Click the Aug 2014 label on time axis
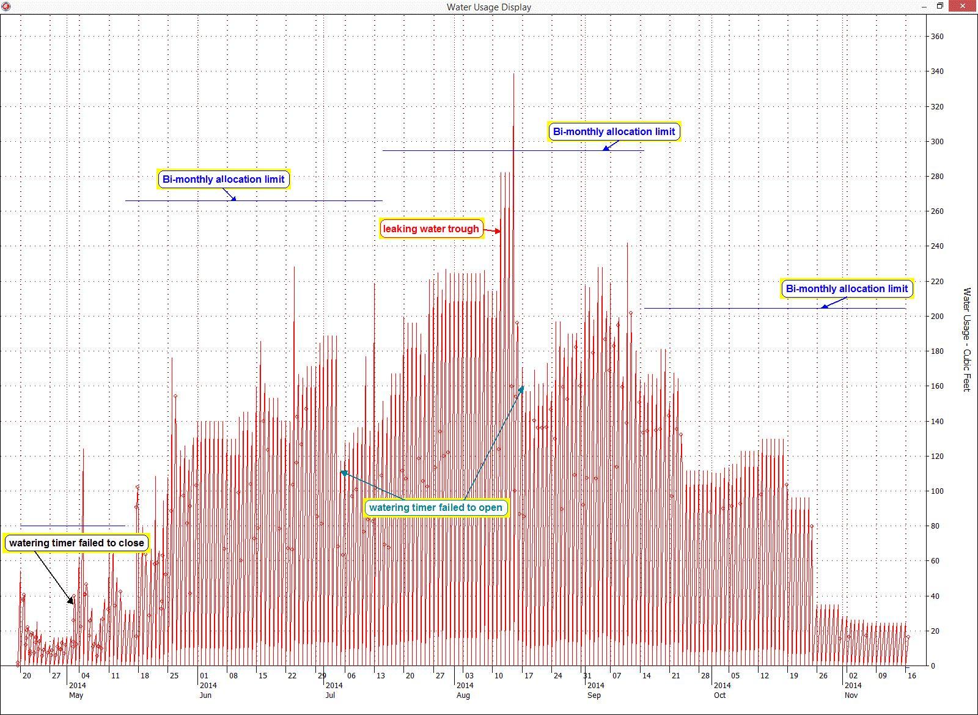Screen dimensions: 978x715 (x=464, y=691)
